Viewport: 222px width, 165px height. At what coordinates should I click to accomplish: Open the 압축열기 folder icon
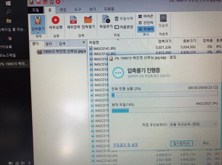click(88, 20)
